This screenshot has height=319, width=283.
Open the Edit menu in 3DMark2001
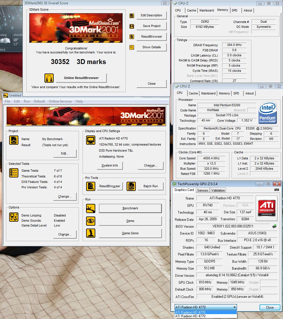tap(17, 101)
